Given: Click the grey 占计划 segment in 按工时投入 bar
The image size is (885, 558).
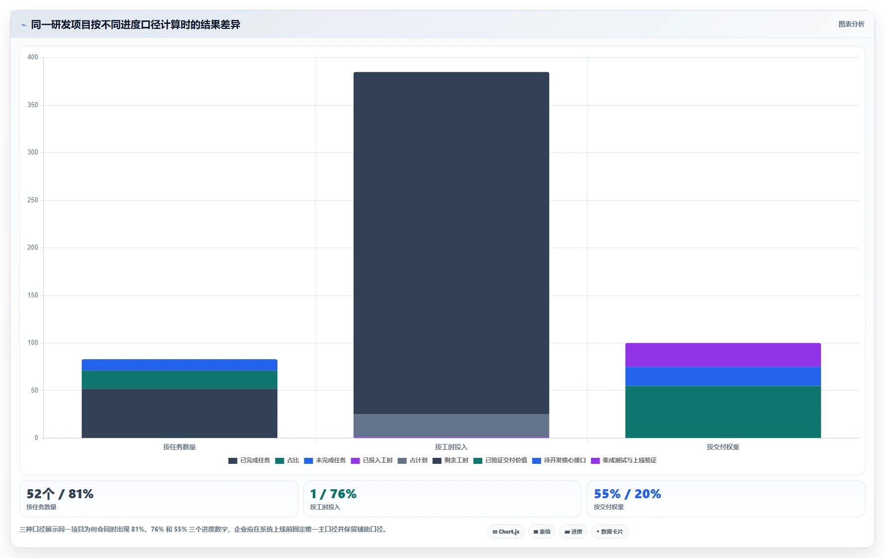Looking at the screenshot, I should pyautogui.click(x=451, y=425).
